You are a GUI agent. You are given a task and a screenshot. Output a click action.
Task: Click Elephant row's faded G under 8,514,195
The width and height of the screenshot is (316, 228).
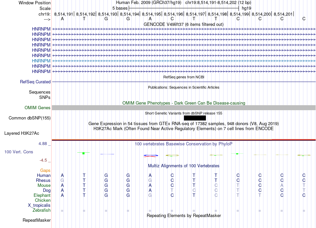tap(150, 195)
